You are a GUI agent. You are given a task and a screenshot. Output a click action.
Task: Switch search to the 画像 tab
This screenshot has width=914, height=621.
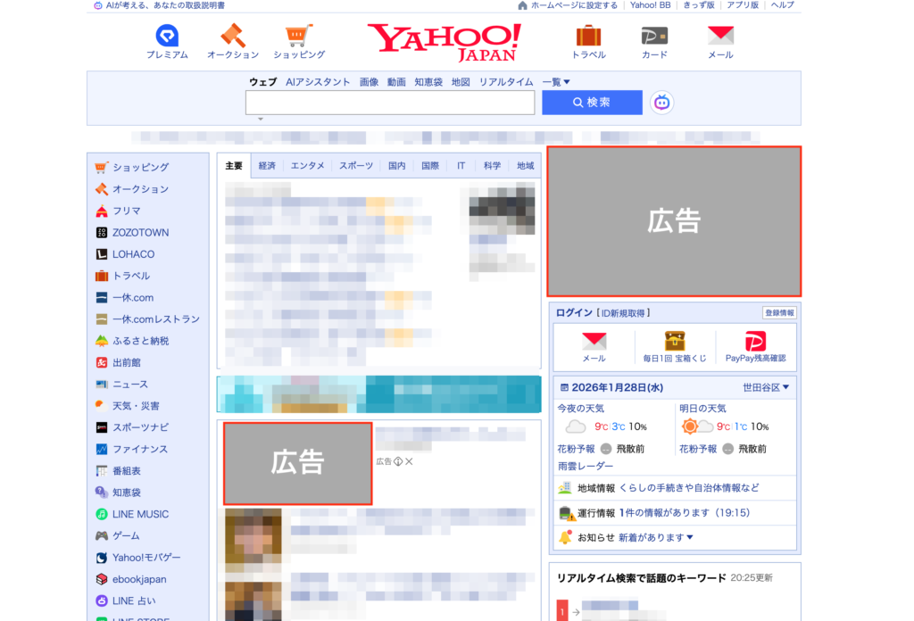click(369, 81)
